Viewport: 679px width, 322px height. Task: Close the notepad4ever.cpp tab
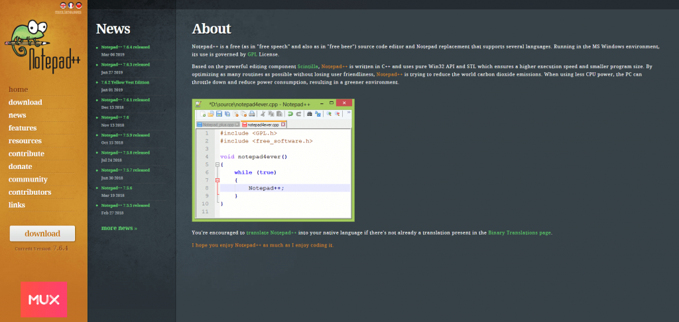(283, 124)
